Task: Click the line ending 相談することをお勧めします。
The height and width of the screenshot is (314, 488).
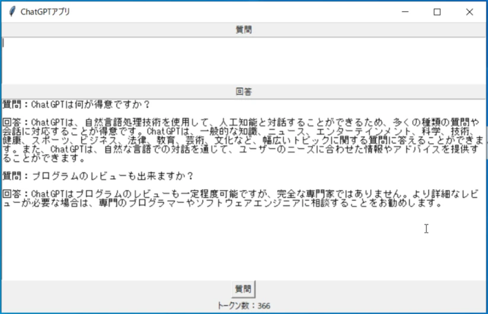Action: 222,203
